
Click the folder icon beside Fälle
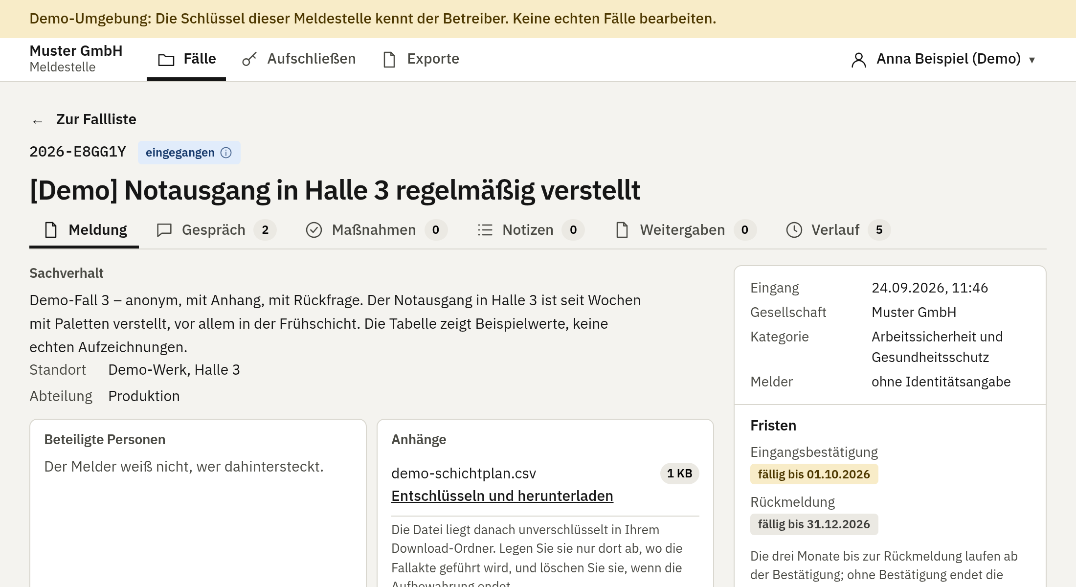click(x=166, y=60)
